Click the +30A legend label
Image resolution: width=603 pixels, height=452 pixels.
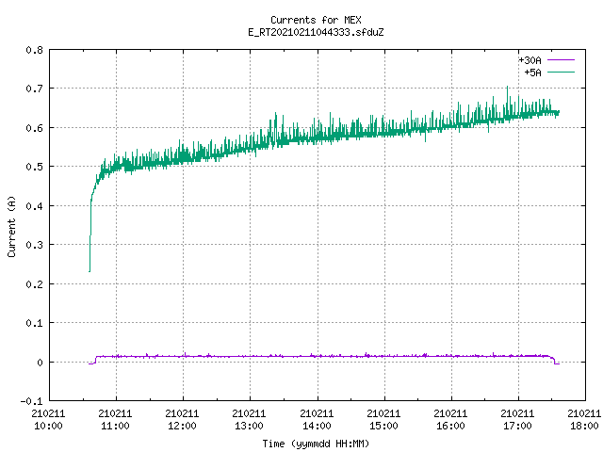point(530,60)
